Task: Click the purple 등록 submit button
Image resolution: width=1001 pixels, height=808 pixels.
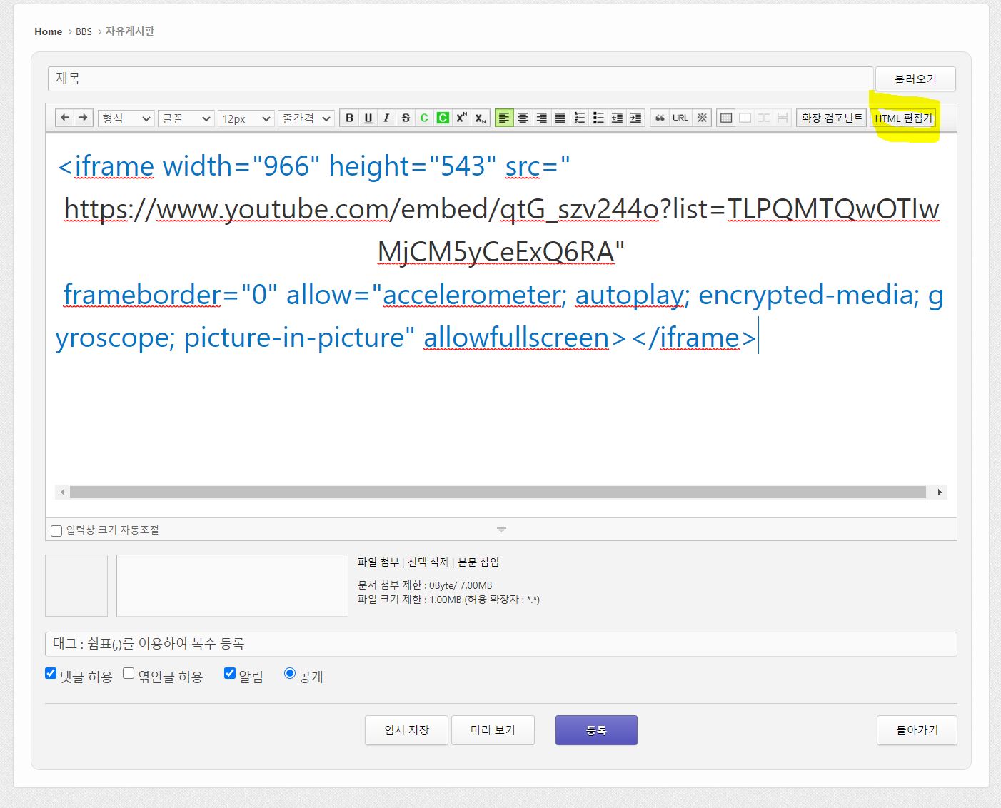Action: [596, 730]
